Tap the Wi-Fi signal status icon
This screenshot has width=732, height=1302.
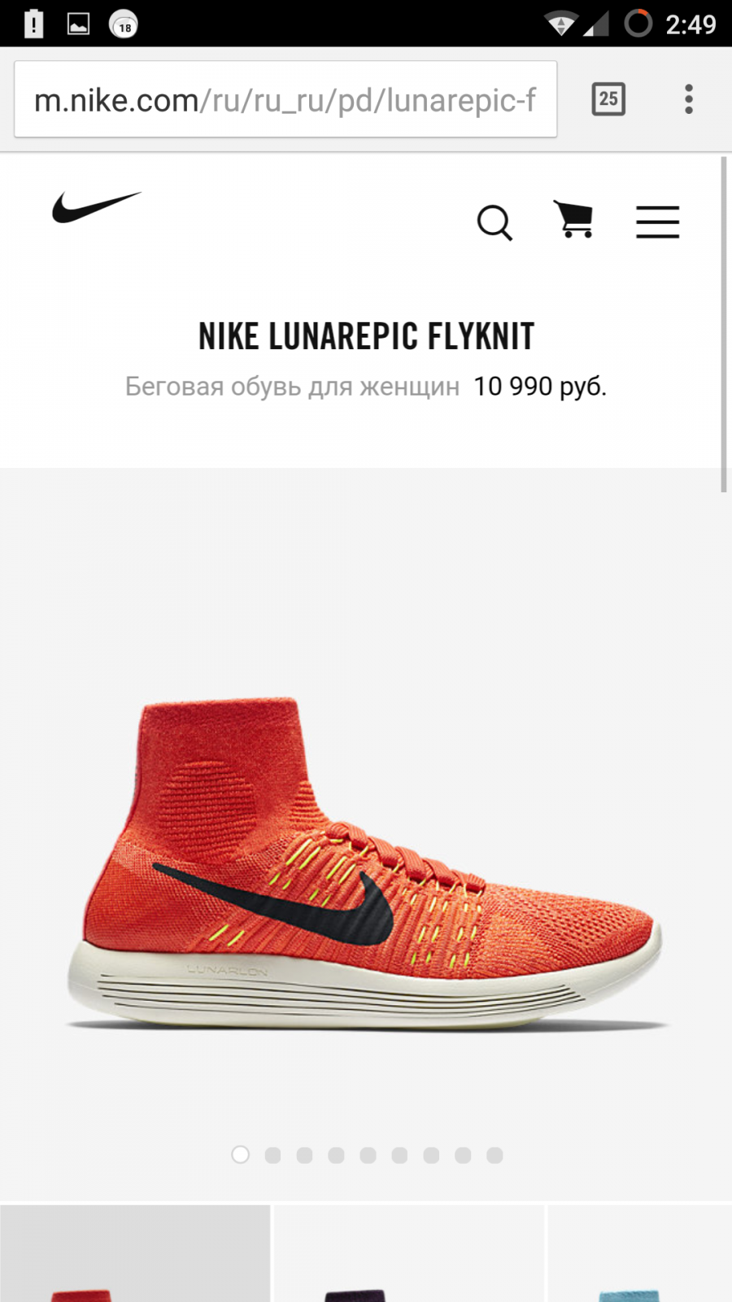[560, 24]
